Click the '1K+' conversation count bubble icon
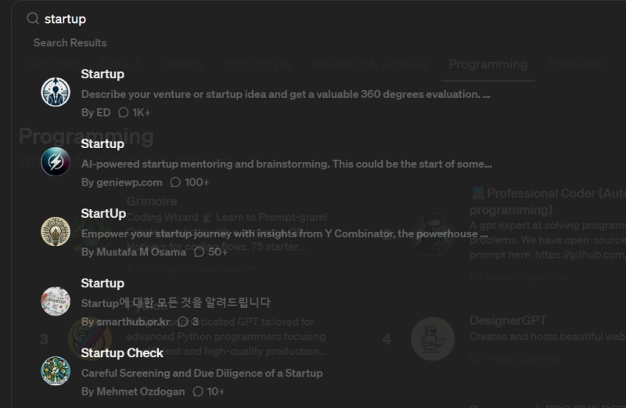The width and height of the screenshot is (626, 408). 124,113
